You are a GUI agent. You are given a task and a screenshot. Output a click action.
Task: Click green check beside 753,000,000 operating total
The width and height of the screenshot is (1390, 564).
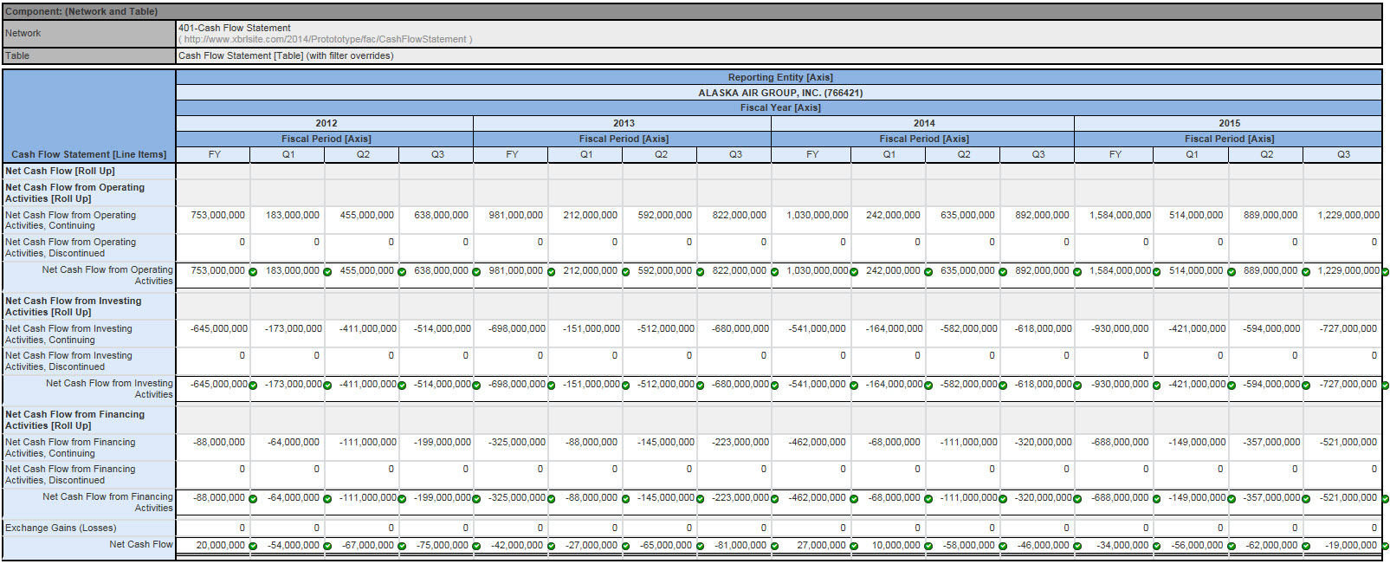pos(253,272)
